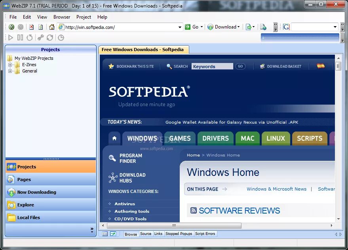This screenshot has height=250, width=348.
Task: Switch to the Projects sidebar panel
Action: 51,166
